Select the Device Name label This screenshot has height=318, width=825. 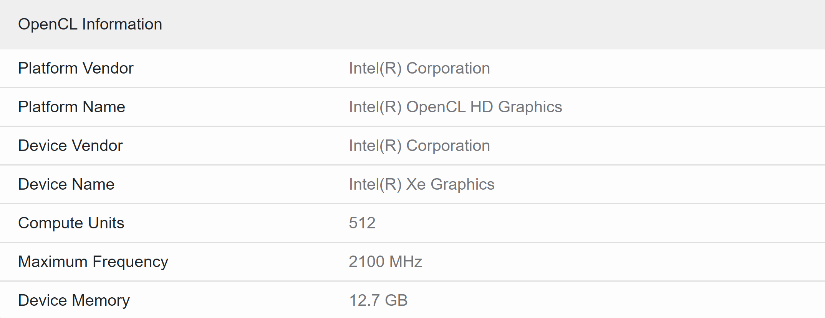point(66,184)
